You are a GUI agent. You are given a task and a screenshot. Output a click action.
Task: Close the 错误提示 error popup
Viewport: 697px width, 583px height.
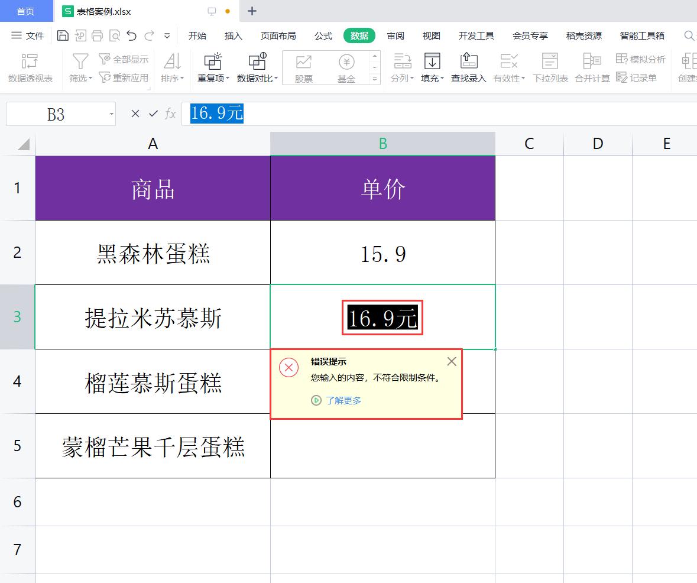(452, 361)
